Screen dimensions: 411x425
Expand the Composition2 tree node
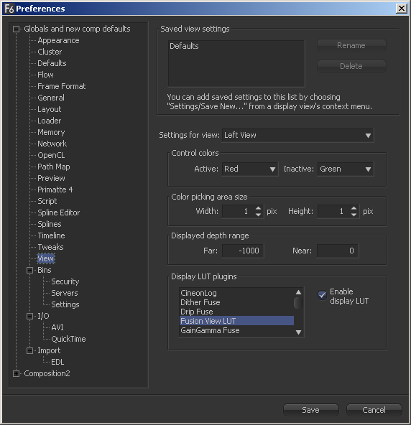click(16, 373)
